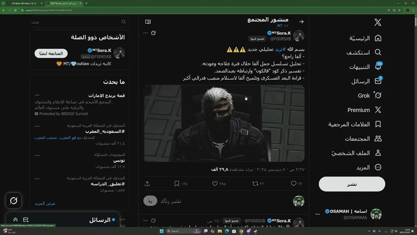Viewport: 417px width, 235px height.
Task: Open Grok from sidebar
Action: point(370,96)
